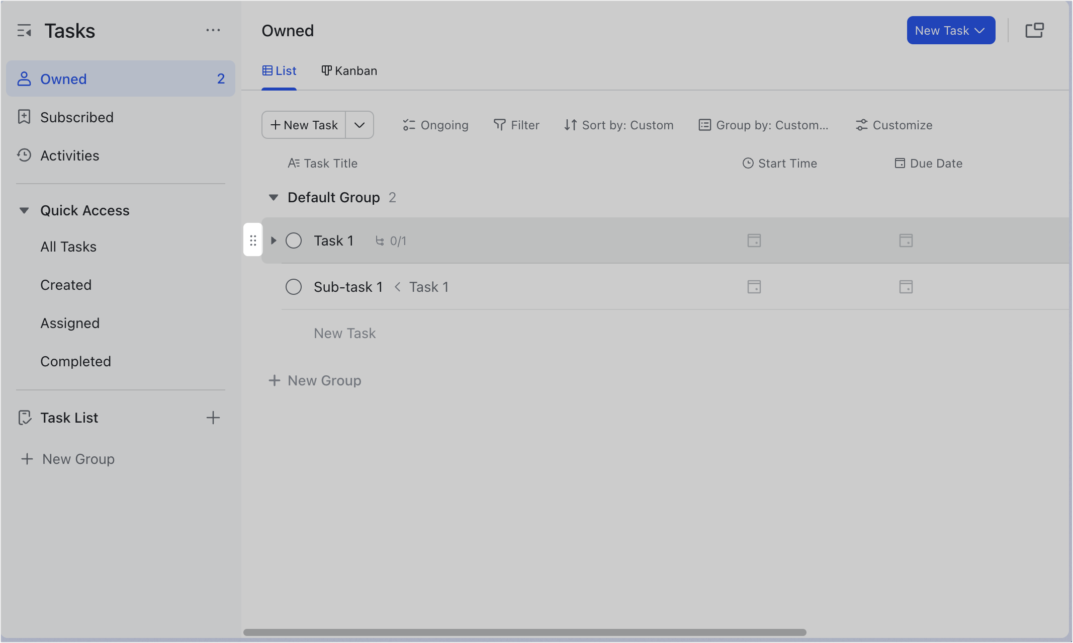Click the horizontal scrollbar
The image size is (1073, 643).
pos(525,632)
